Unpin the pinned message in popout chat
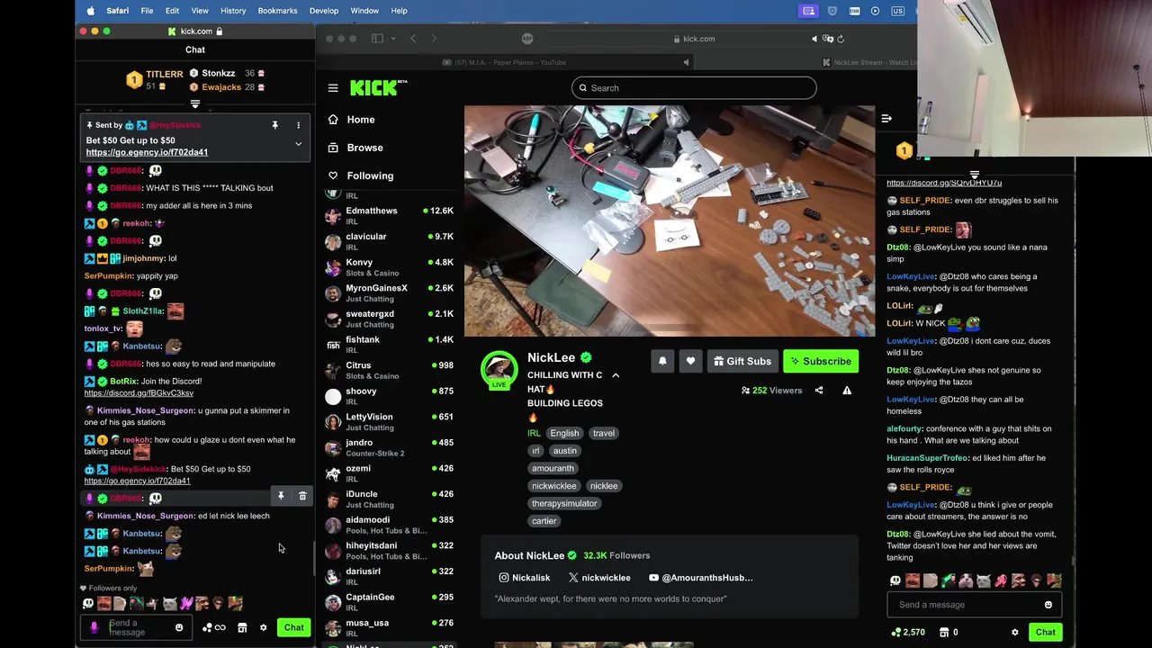Image resolution: width=1152 pixels, height=648 pixels. click(274, 125)
